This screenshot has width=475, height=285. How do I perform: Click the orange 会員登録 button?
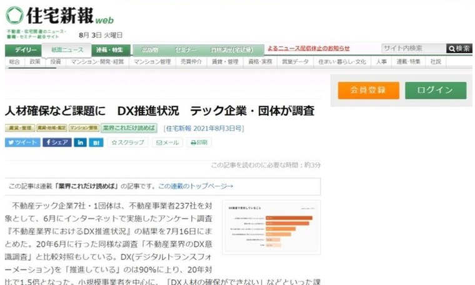pyautogui.click(x=368, y=90)
